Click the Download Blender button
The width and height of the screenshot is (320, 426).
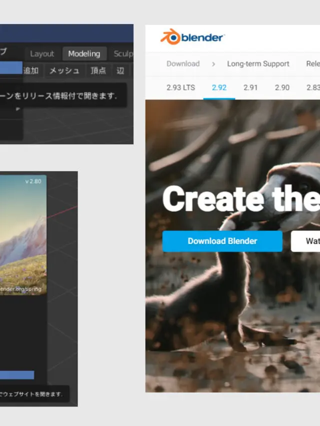(x=222, y=241)
